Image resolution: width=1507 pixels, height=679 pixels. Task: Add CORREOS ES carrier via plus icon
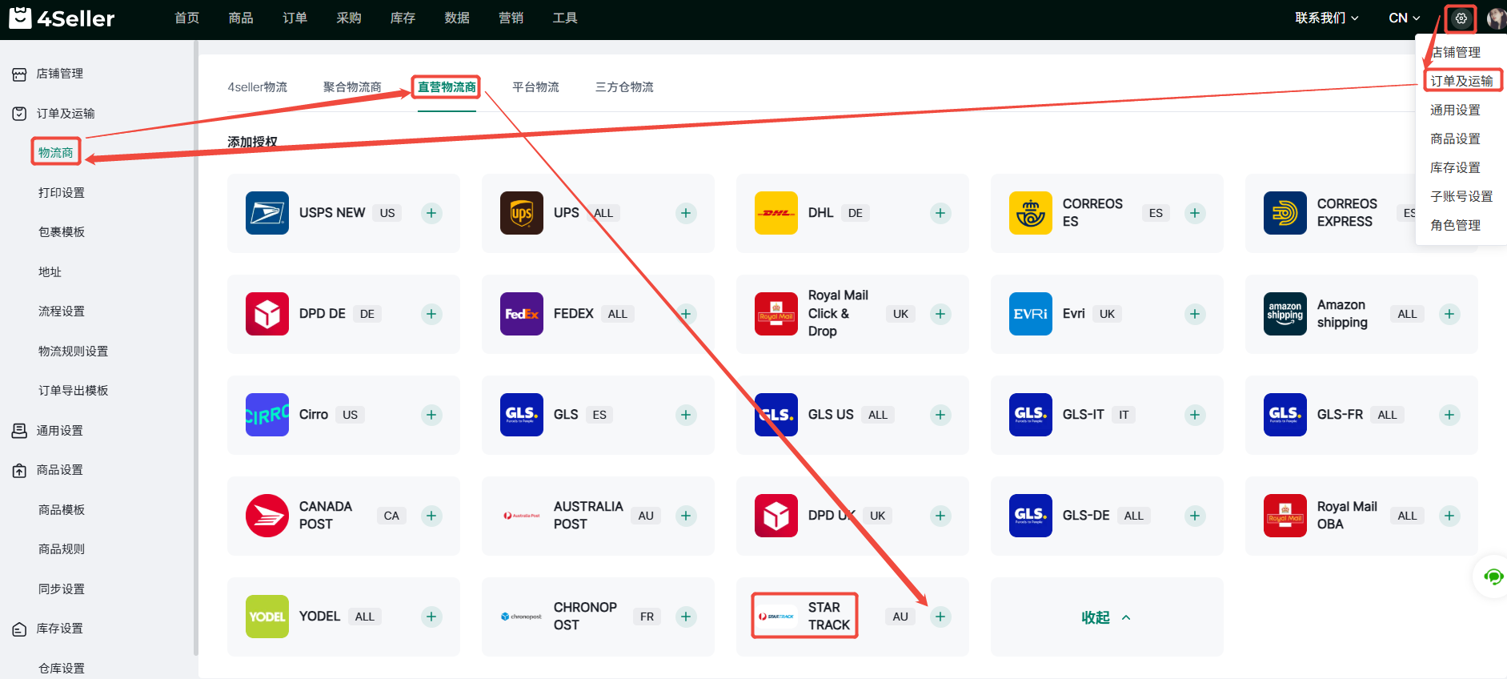click(x=1195, y=213)
